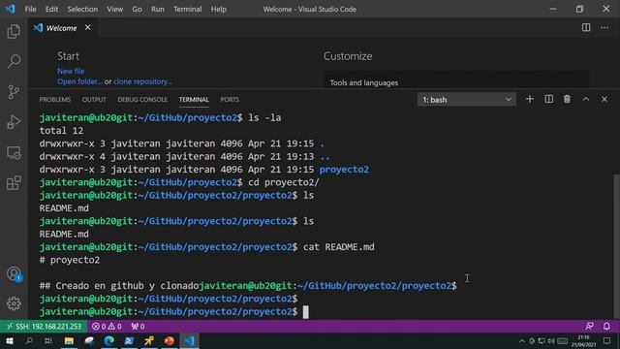Open the Search view in activity bar

tap(14, 61)
